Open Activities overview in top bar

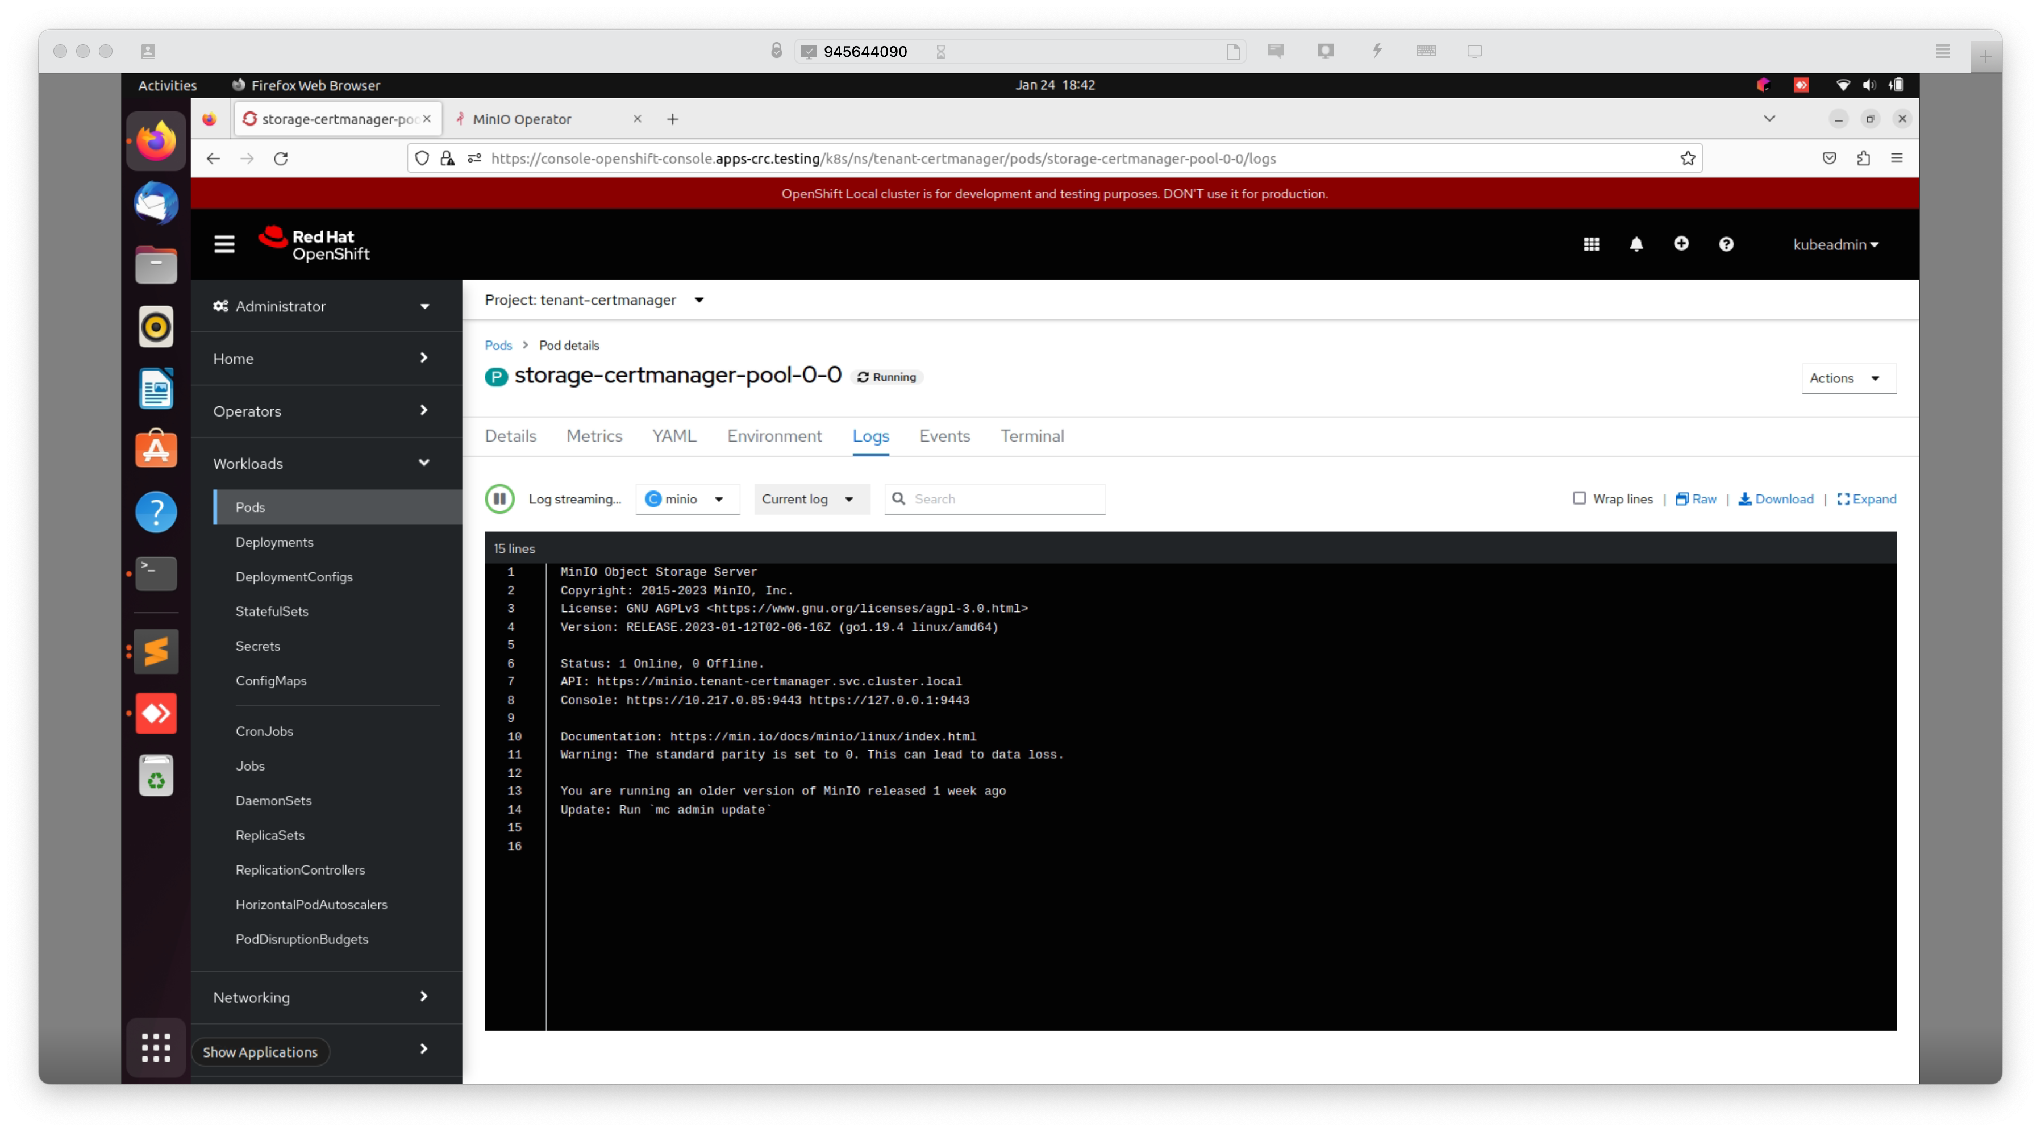point(167,86)
